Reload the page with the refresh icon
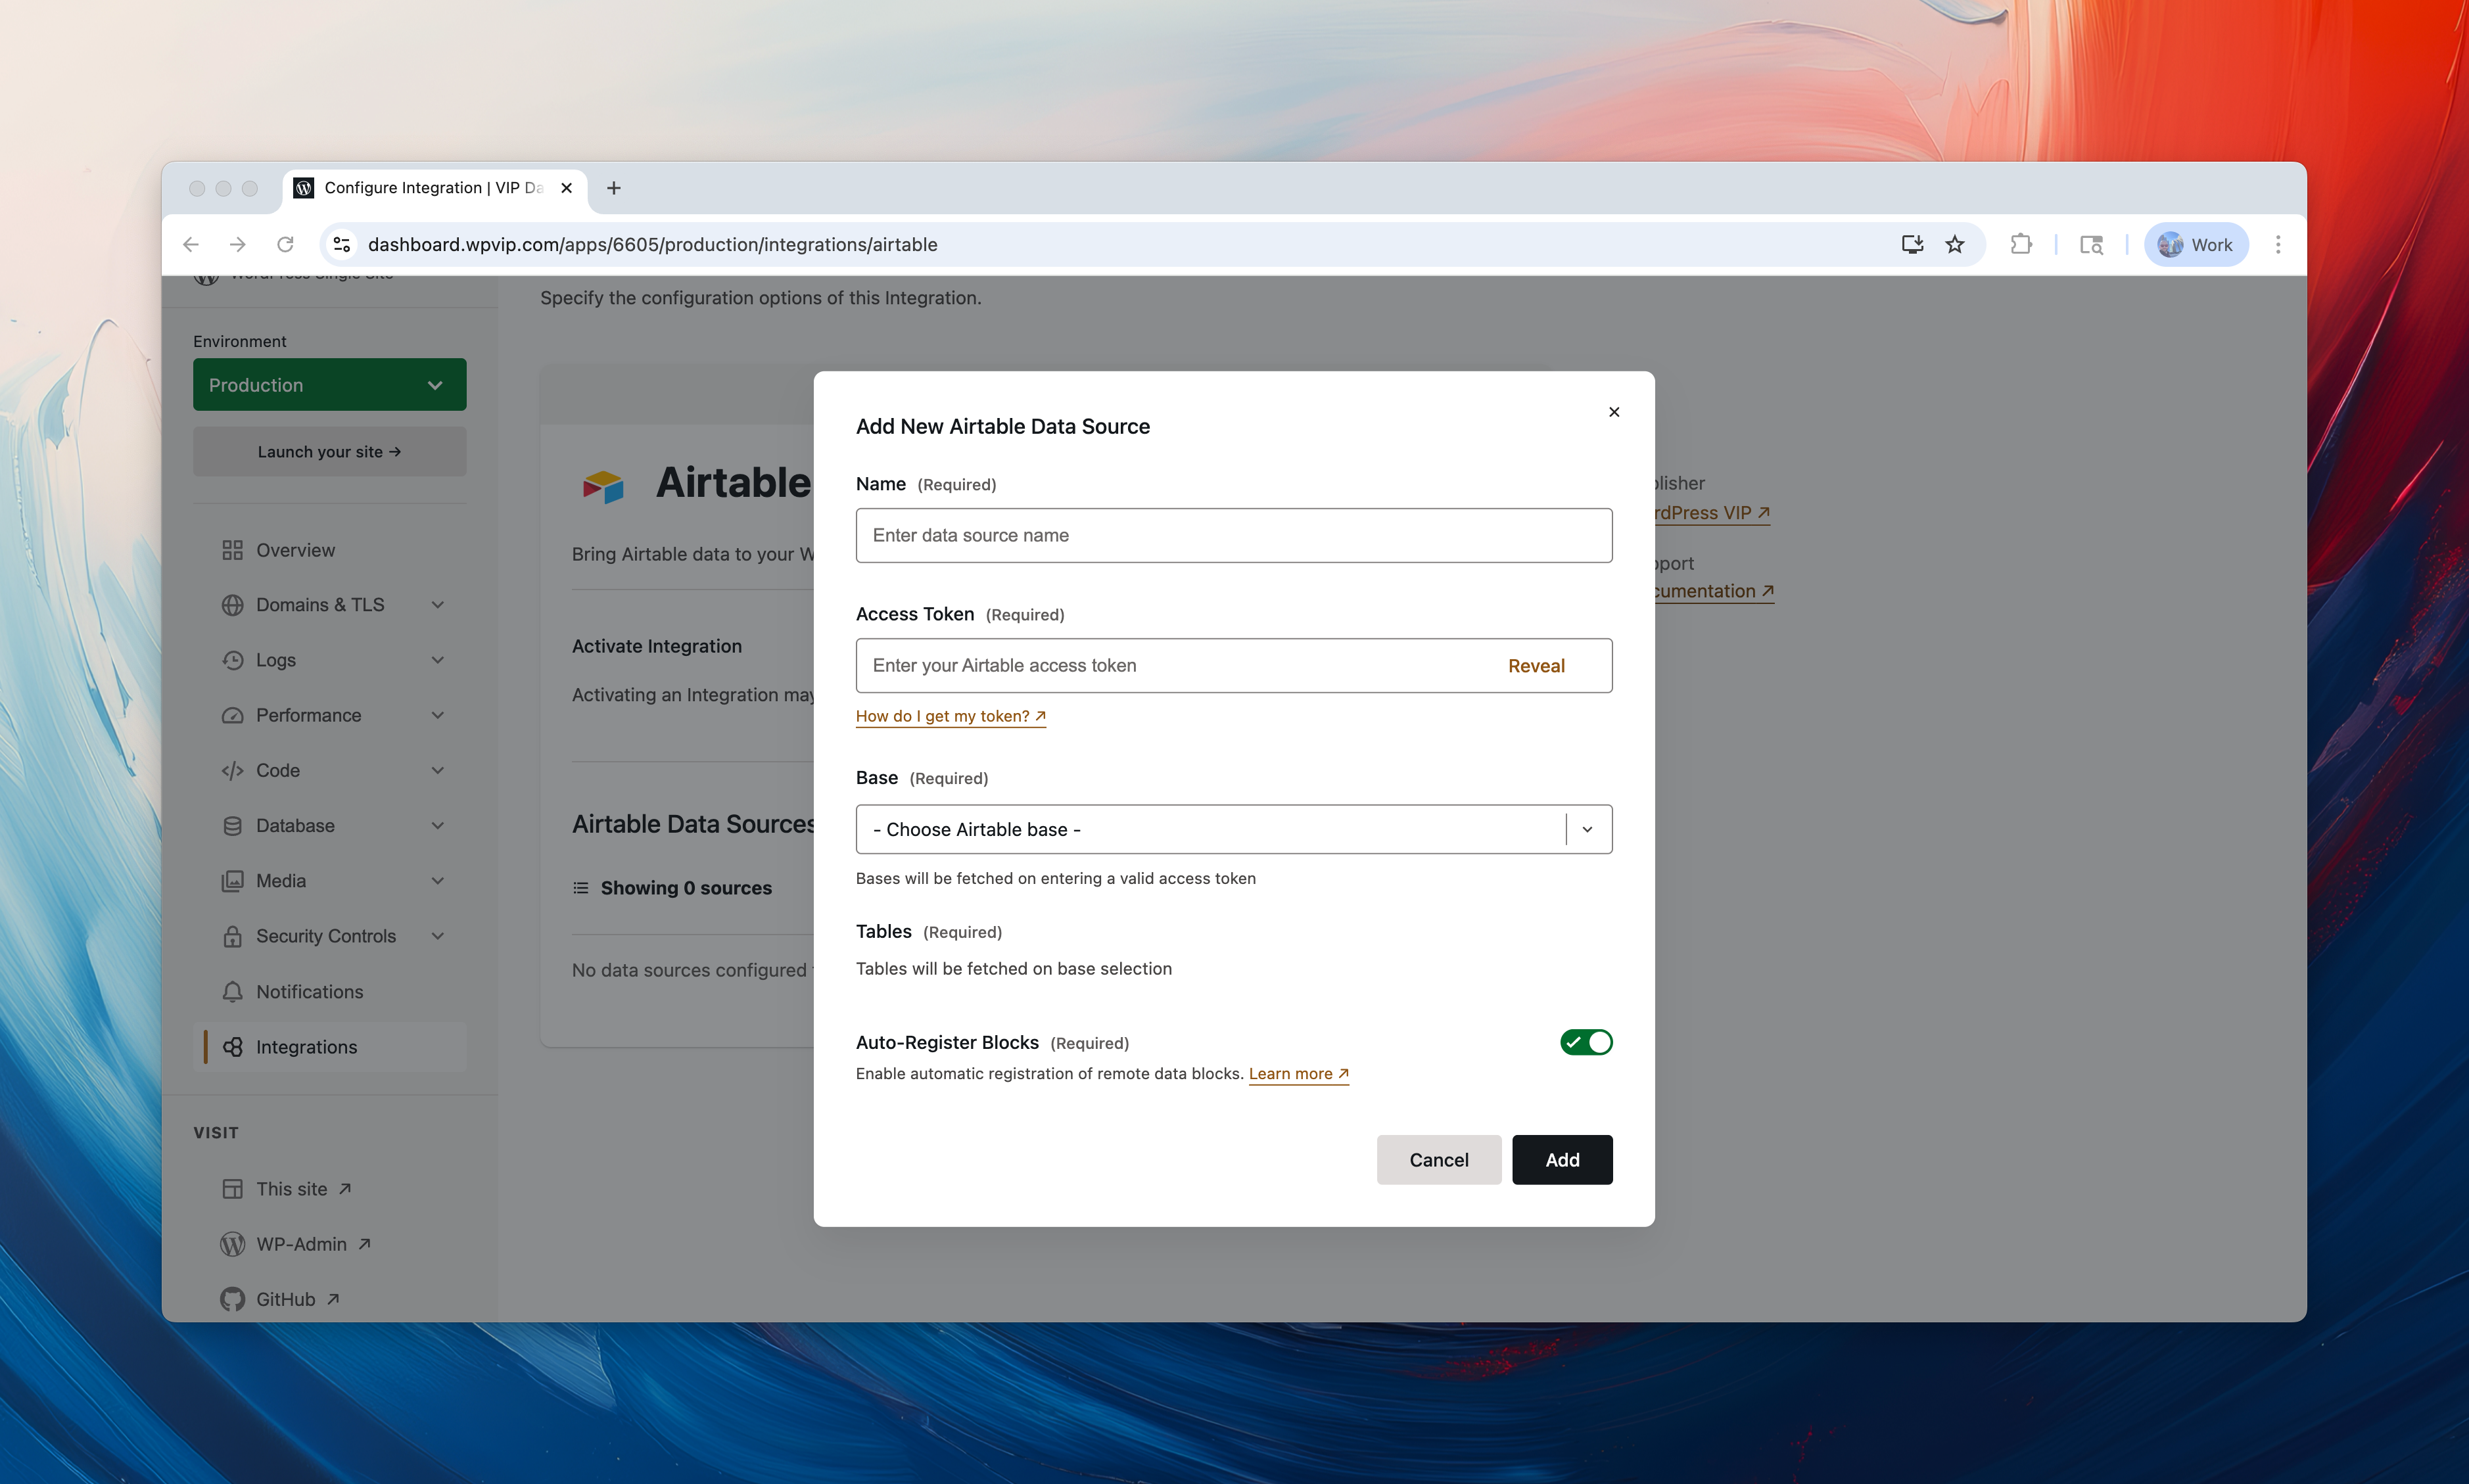2469x1484 pixels. (285, 244)
